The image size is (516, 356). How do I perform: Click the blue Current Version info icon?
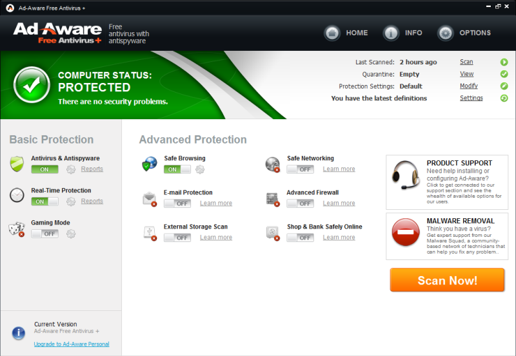19,333
